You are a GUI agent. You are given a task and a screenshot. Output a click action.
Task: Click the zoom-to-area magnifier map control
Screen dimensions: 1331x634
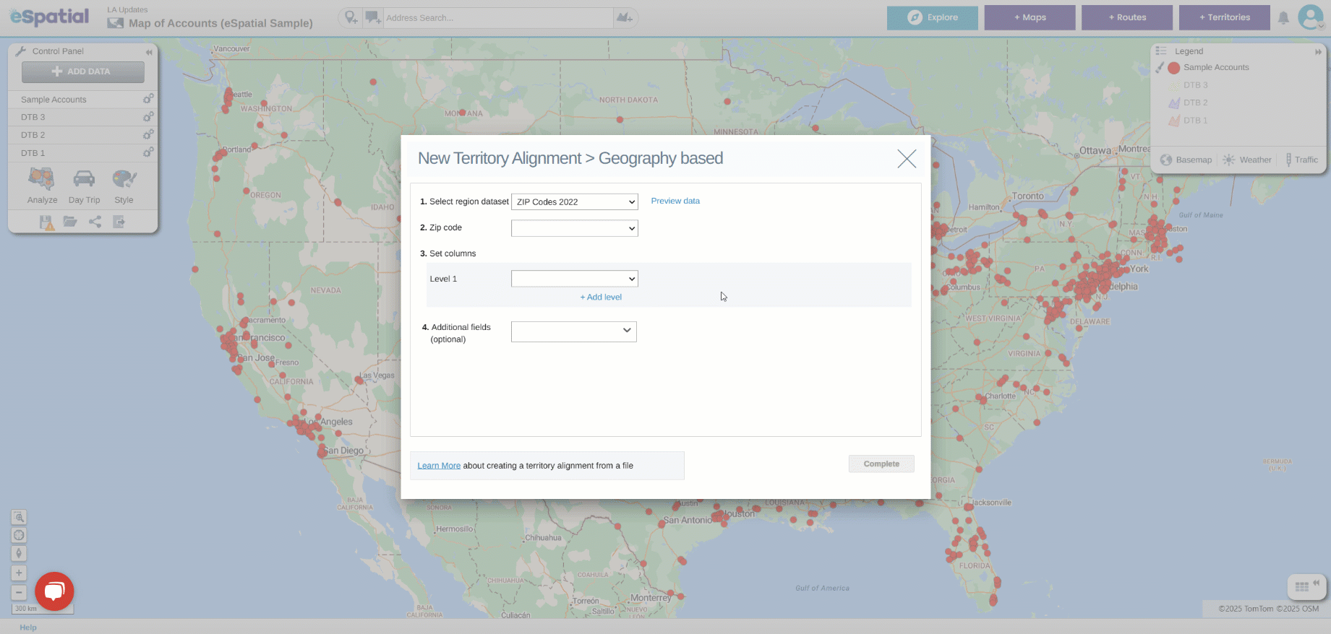[19, 517]
